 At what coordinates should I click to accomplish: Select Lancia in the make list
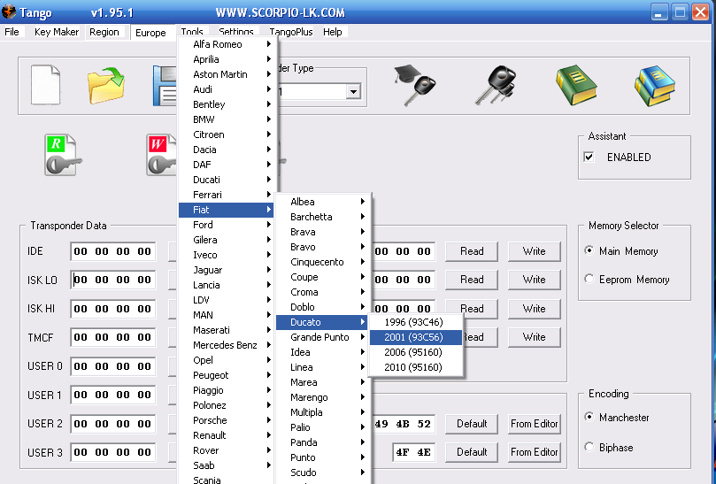227,285
